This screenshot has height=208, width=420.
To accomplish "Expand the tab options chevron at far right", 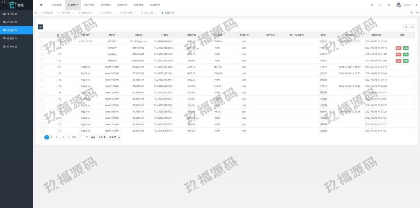I will coord(417,13).
